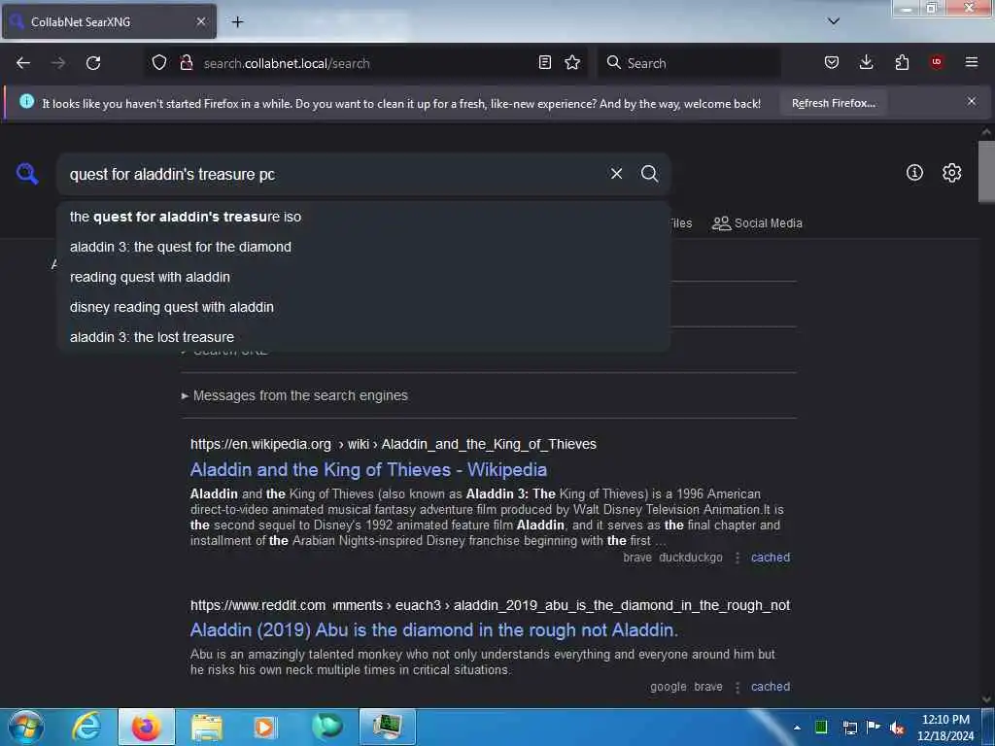
Task: Open options dots beside Wikipedia cached link
Action: click(737, 558)
